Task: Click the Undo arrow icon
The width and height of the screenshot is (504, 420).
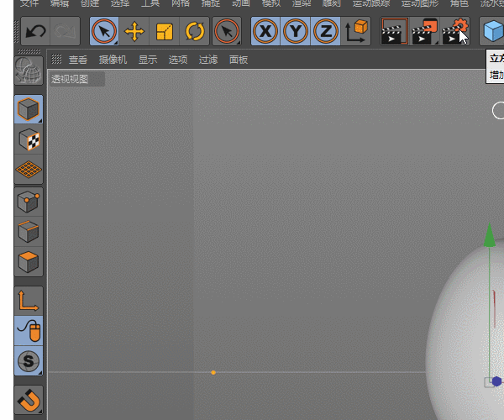Action: pos(35,31)
